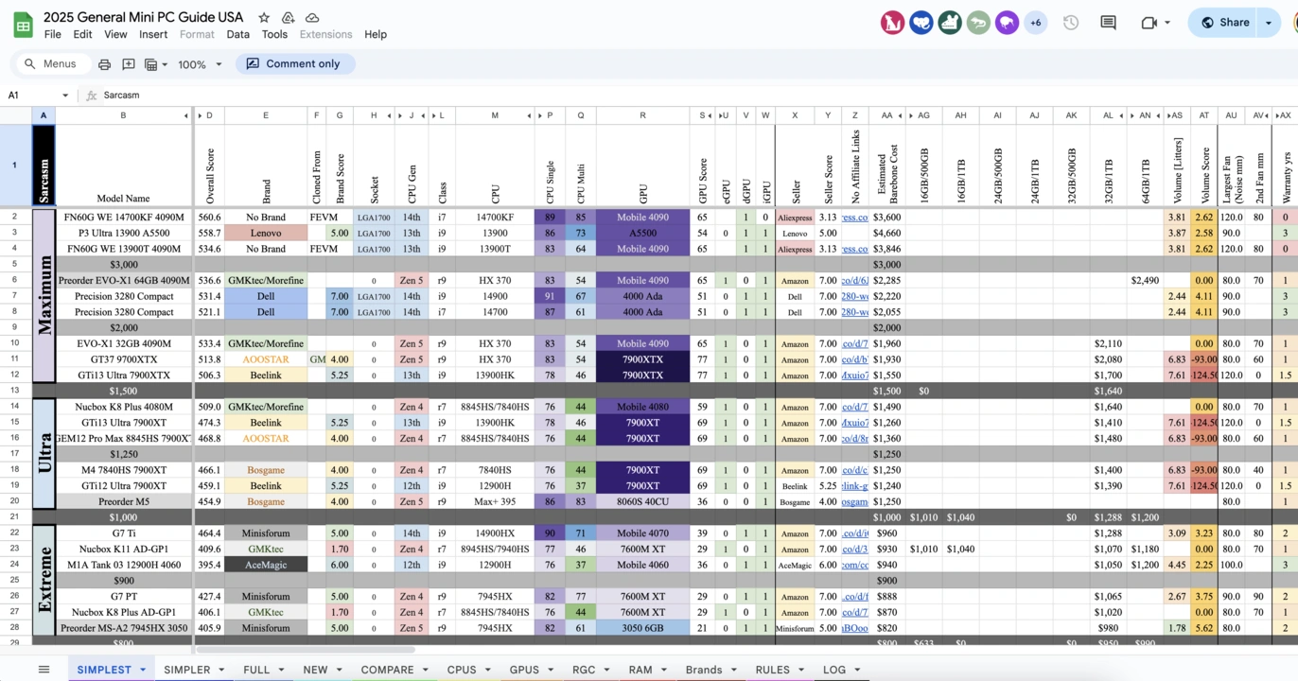Click the add to Drive shortcut icon
The width and height of the screenshot is (1298, 681).
click(289, 18)
